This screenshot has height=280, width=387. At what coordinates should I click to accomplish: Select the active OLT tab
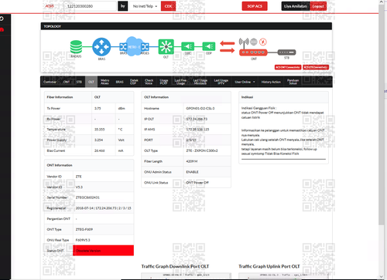pos(91,82)
